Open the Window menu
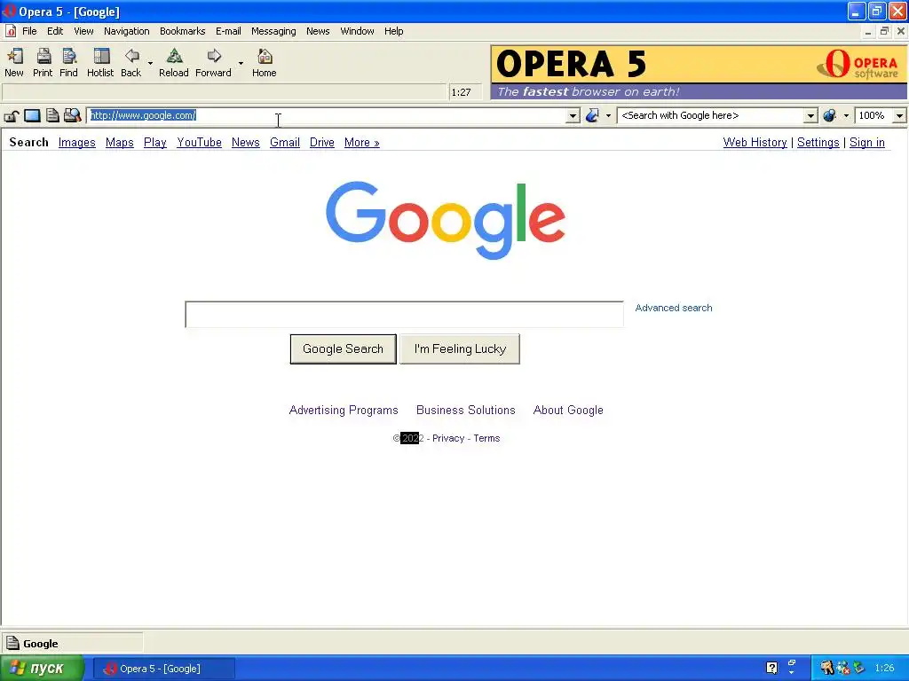909x681 pixels. pos(357,31)
